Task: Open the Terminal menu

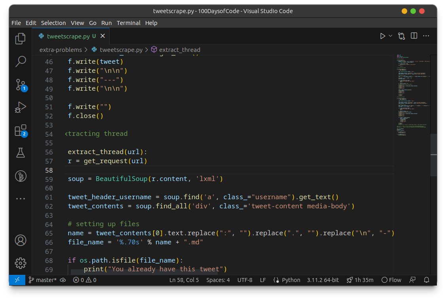Action: pyautogui.click(x=129, y=23)
